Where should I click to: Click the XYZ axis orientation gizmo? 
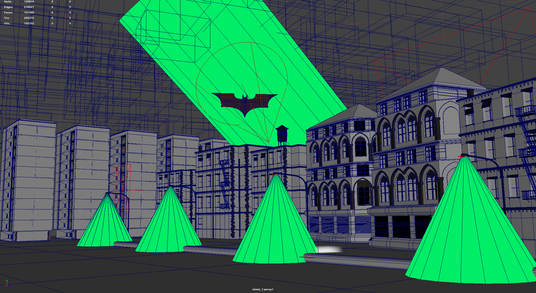7,283
